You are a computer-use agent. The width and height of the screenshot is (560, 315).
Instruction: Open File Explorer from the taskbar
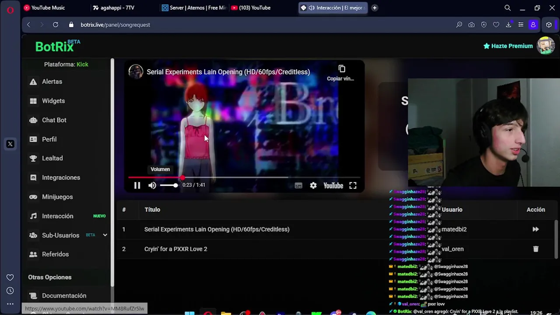point(226,313)
